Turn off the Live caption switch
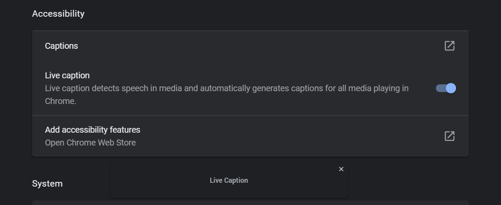This screenshot has height=205, width=501. click(446, 88)
